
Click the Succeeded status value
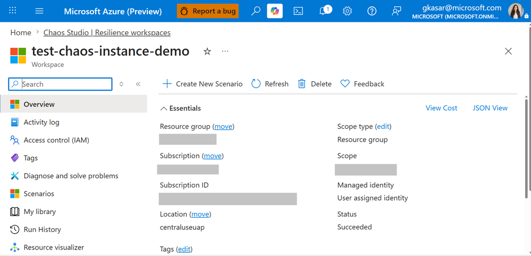click(x=355, y=227)
